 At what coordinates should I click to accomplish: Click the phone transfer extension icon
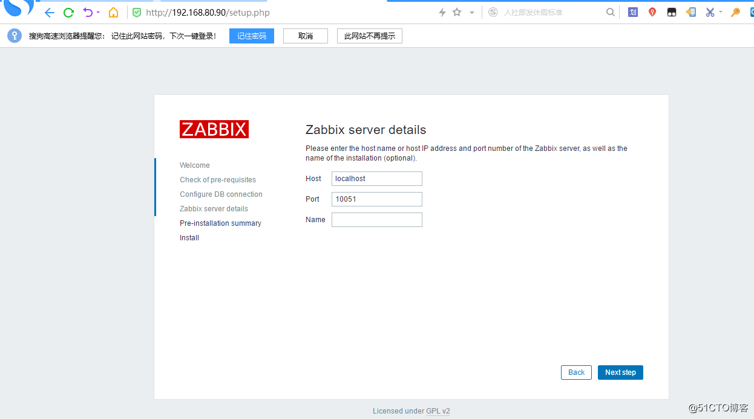(x=691, y=12)
